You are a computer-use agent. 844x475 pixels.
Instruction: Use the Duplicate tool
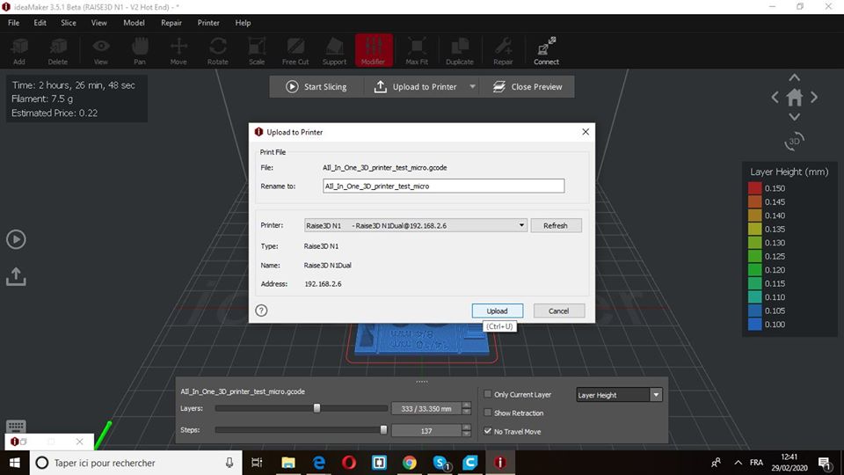(x=460, y=51)
